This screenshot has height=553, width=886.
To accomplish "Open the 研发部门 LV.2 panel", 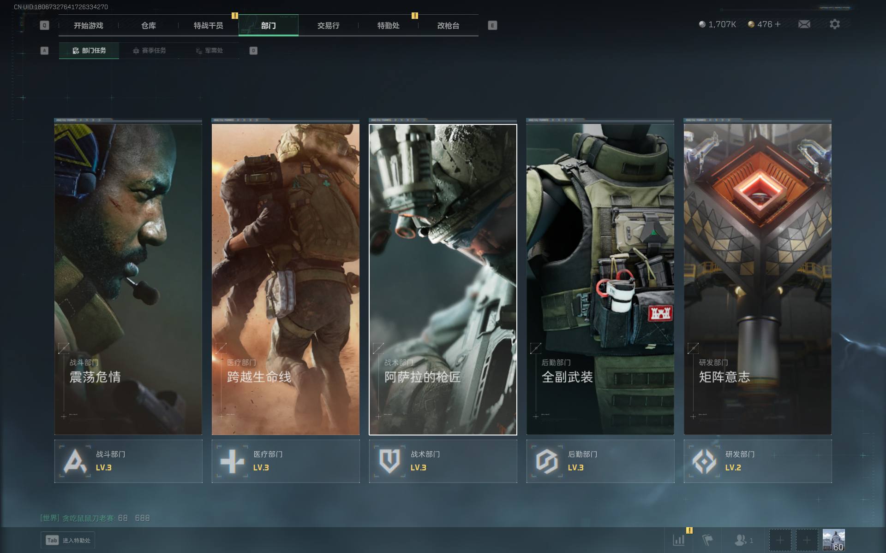I will click(x=757, y=461).
